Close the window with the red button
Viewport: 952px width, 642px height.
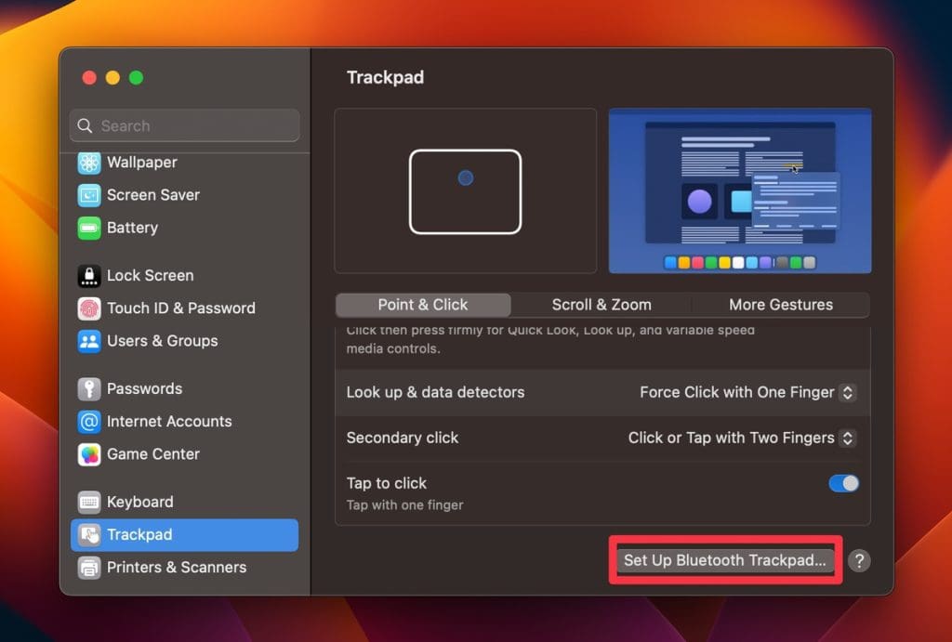pos(89,78)
